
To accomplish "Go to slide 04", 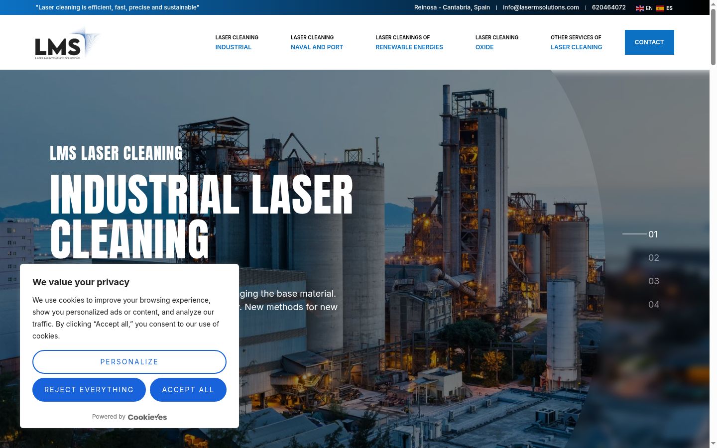I will pos(654,304).
